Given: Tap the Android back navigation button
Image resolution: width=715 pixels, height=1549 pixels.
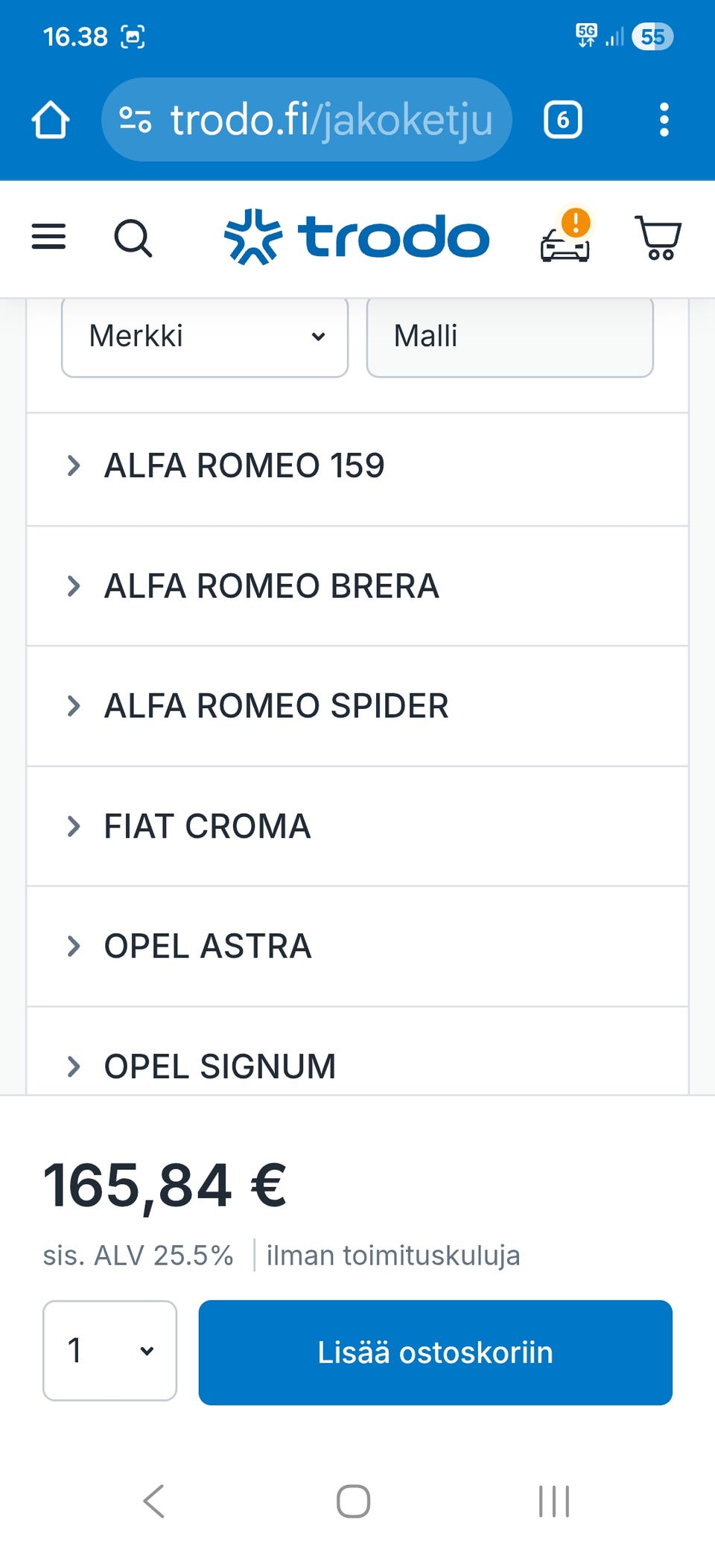Looking at the screenshot, I should point(154,1501).
